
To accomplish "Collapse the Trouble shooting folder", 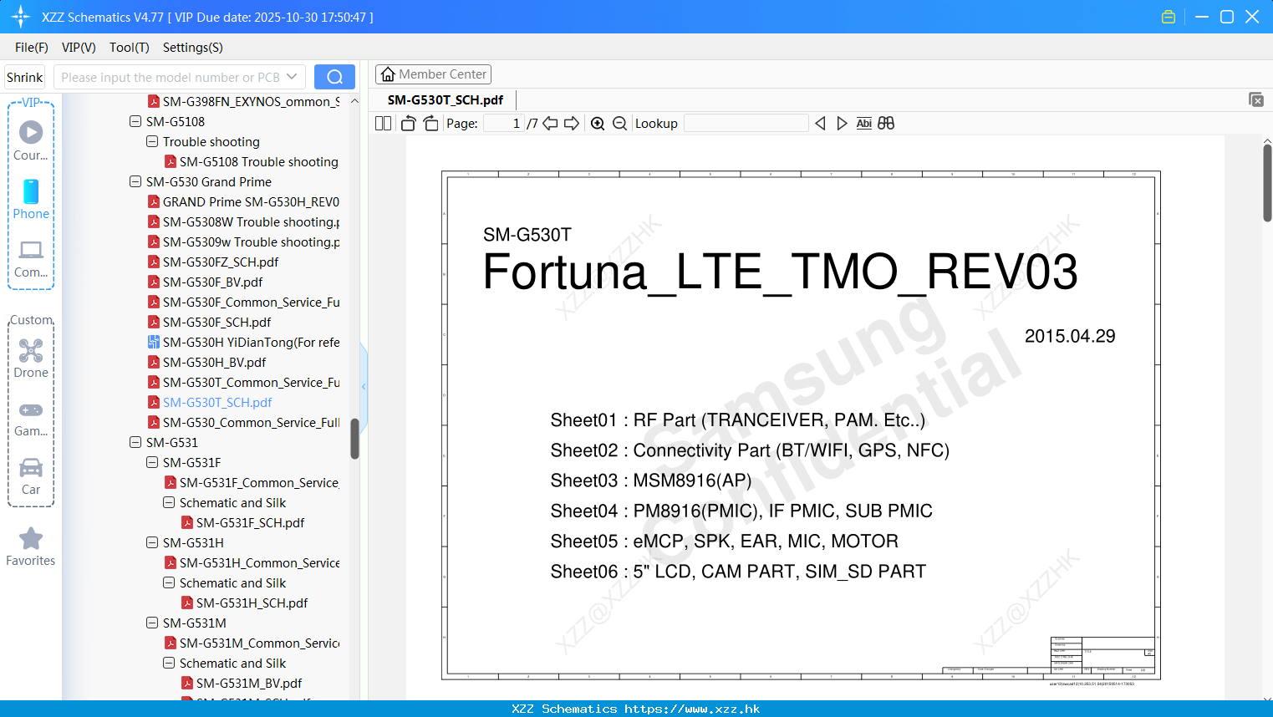I will click(x=152, y=141).
